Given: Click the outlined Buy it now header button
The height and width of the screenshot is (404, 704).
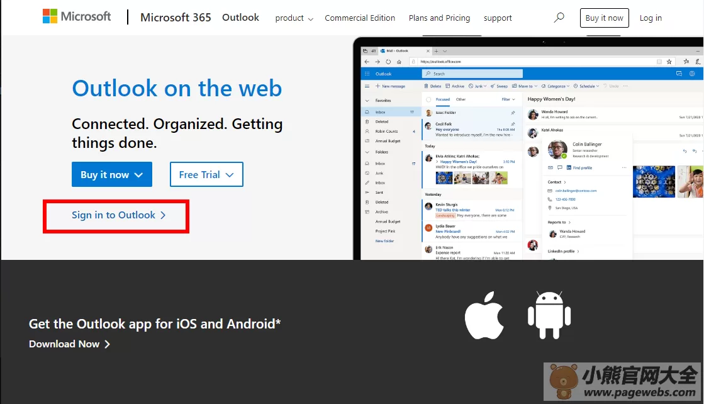Looking at the screenshot, I should tap(605, 18).
